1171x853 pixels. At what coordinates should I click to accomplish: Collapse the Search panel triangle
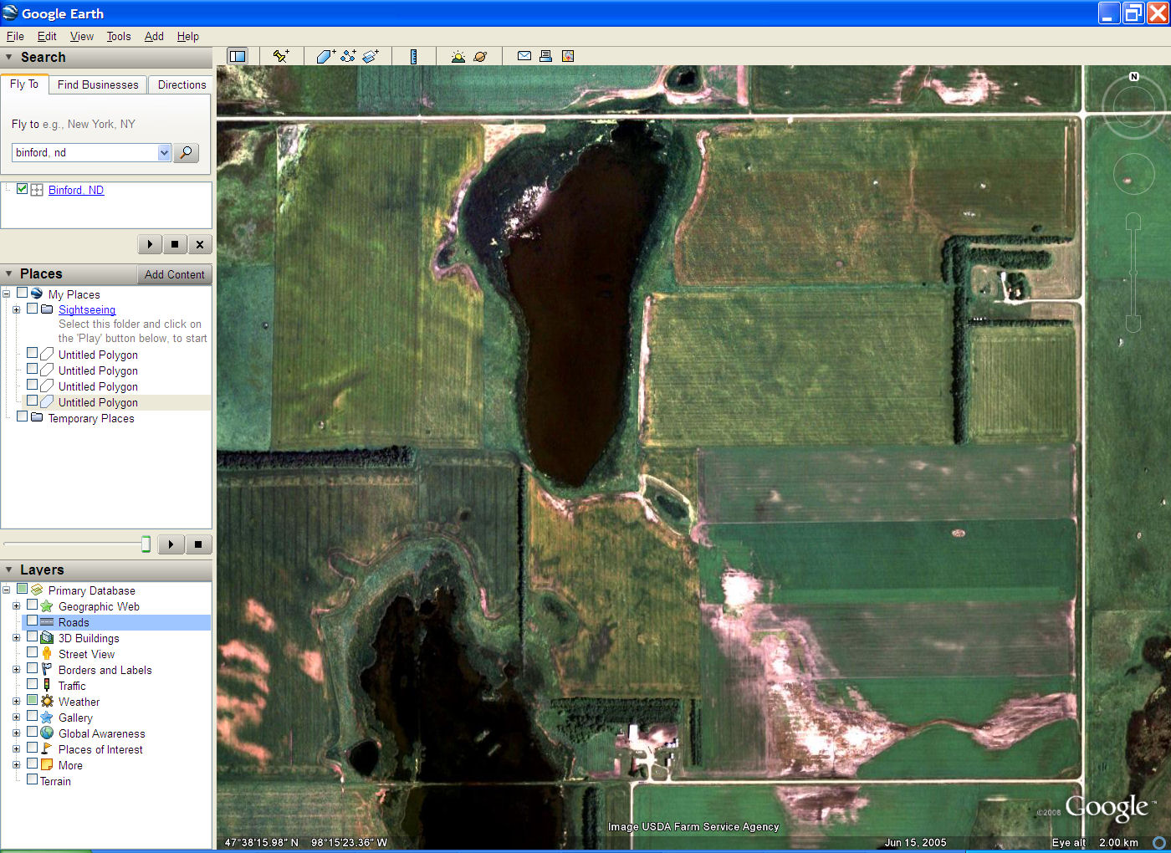pos(8,57)
